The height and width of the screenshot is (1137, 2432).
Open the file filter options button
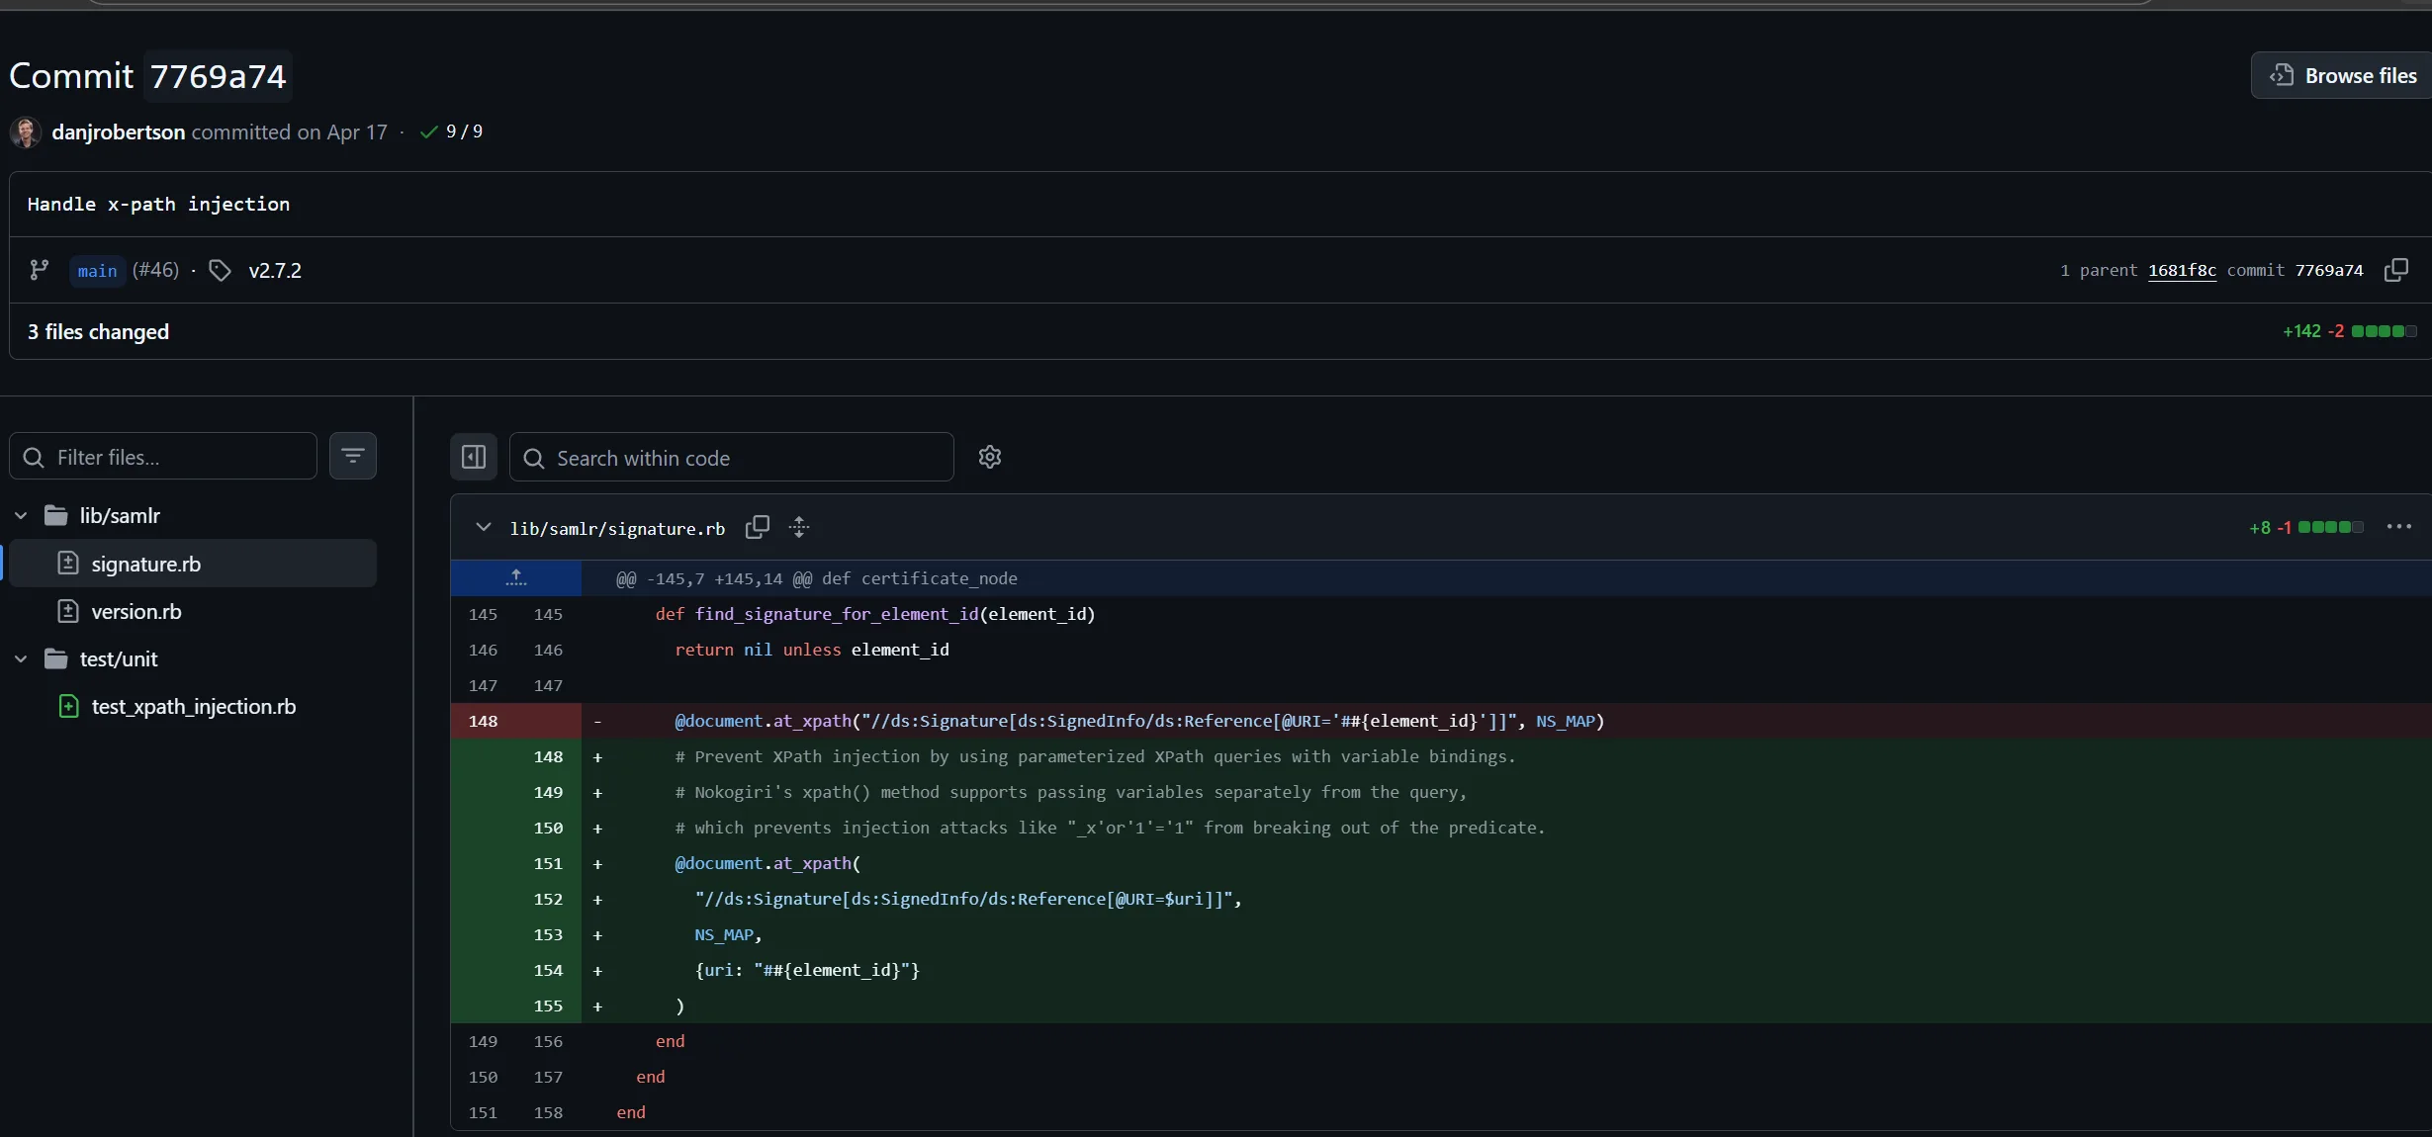(353, 456)
